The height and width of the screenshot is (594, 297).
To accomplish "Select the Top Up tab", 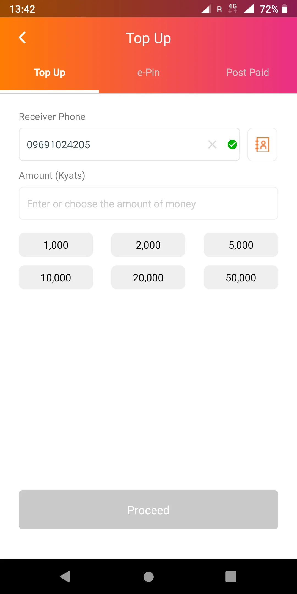I will (50, 72).
